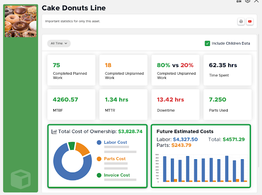Click the blue Labor Cost legend dot
This screenshot has height=195, width=262.
[99, 142]
